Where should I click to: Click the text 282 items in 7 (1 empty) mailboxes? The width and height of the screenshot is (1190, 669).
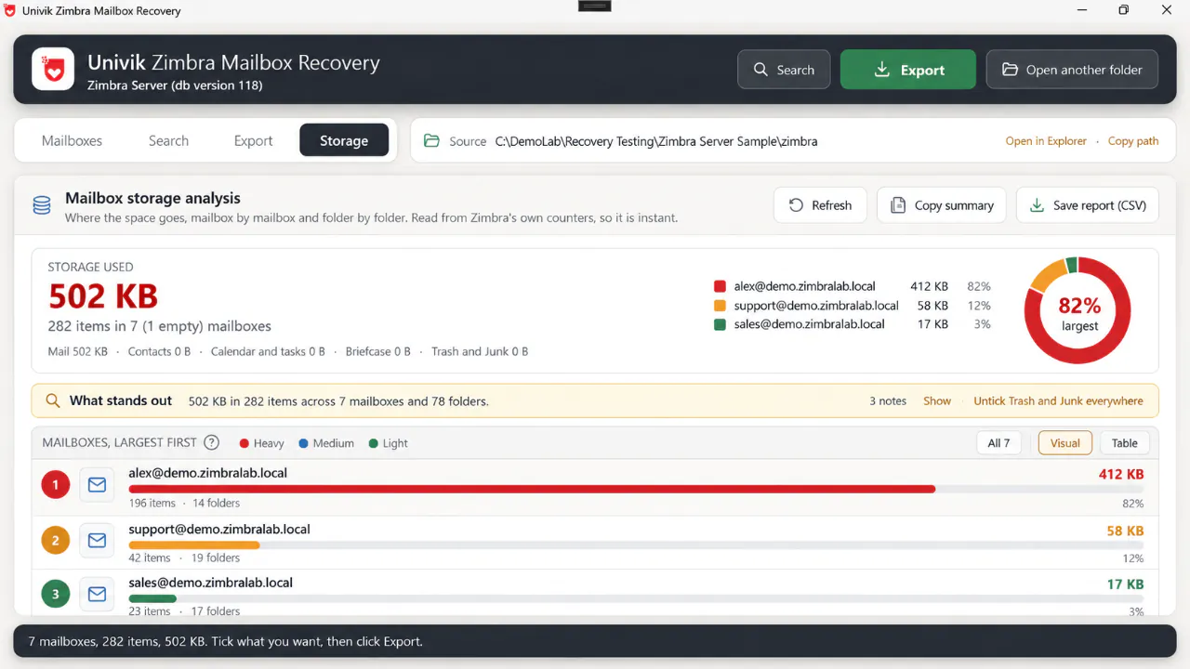click(160, 326)
